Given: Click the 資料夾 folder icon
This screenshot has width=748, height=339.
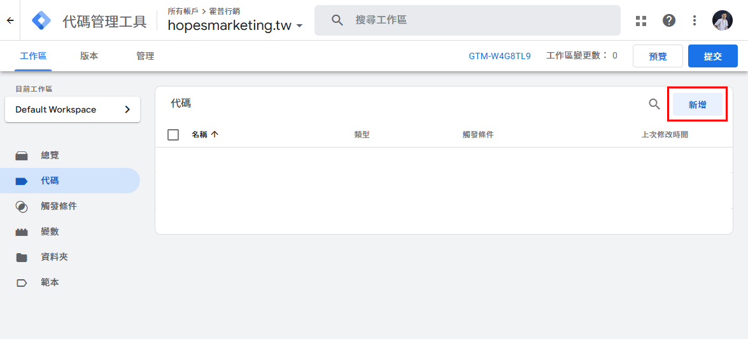Looking at the screenshot, I should [x=22, y=258].
